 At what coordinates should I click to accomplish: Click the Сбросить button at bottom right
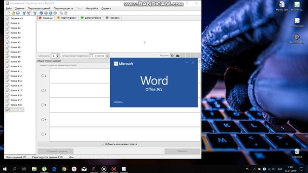[182, 151]
